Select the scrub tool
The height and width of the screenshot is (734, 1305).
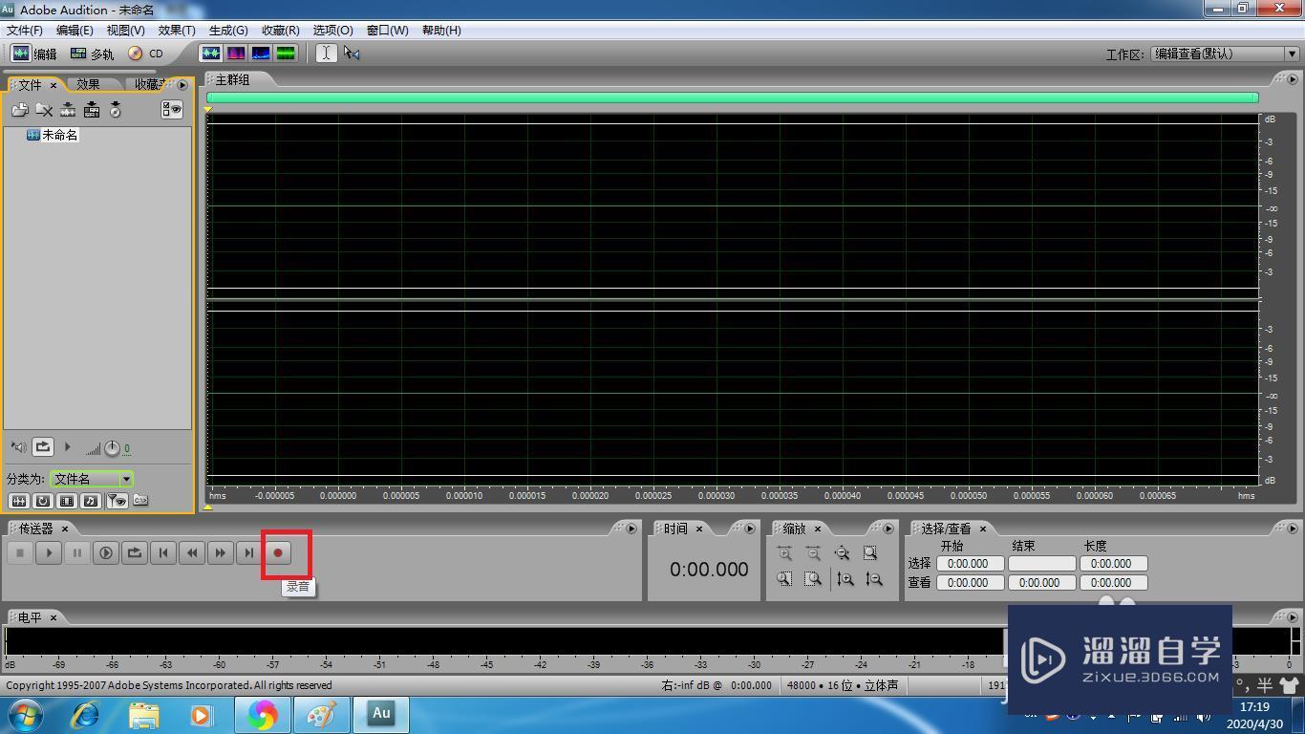click(x=352, y=54)
